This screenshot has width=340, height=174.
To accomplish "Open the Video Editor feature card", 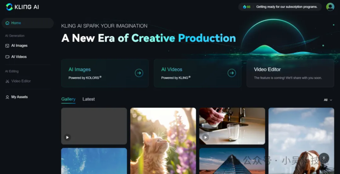I will (x=290, y=73).
